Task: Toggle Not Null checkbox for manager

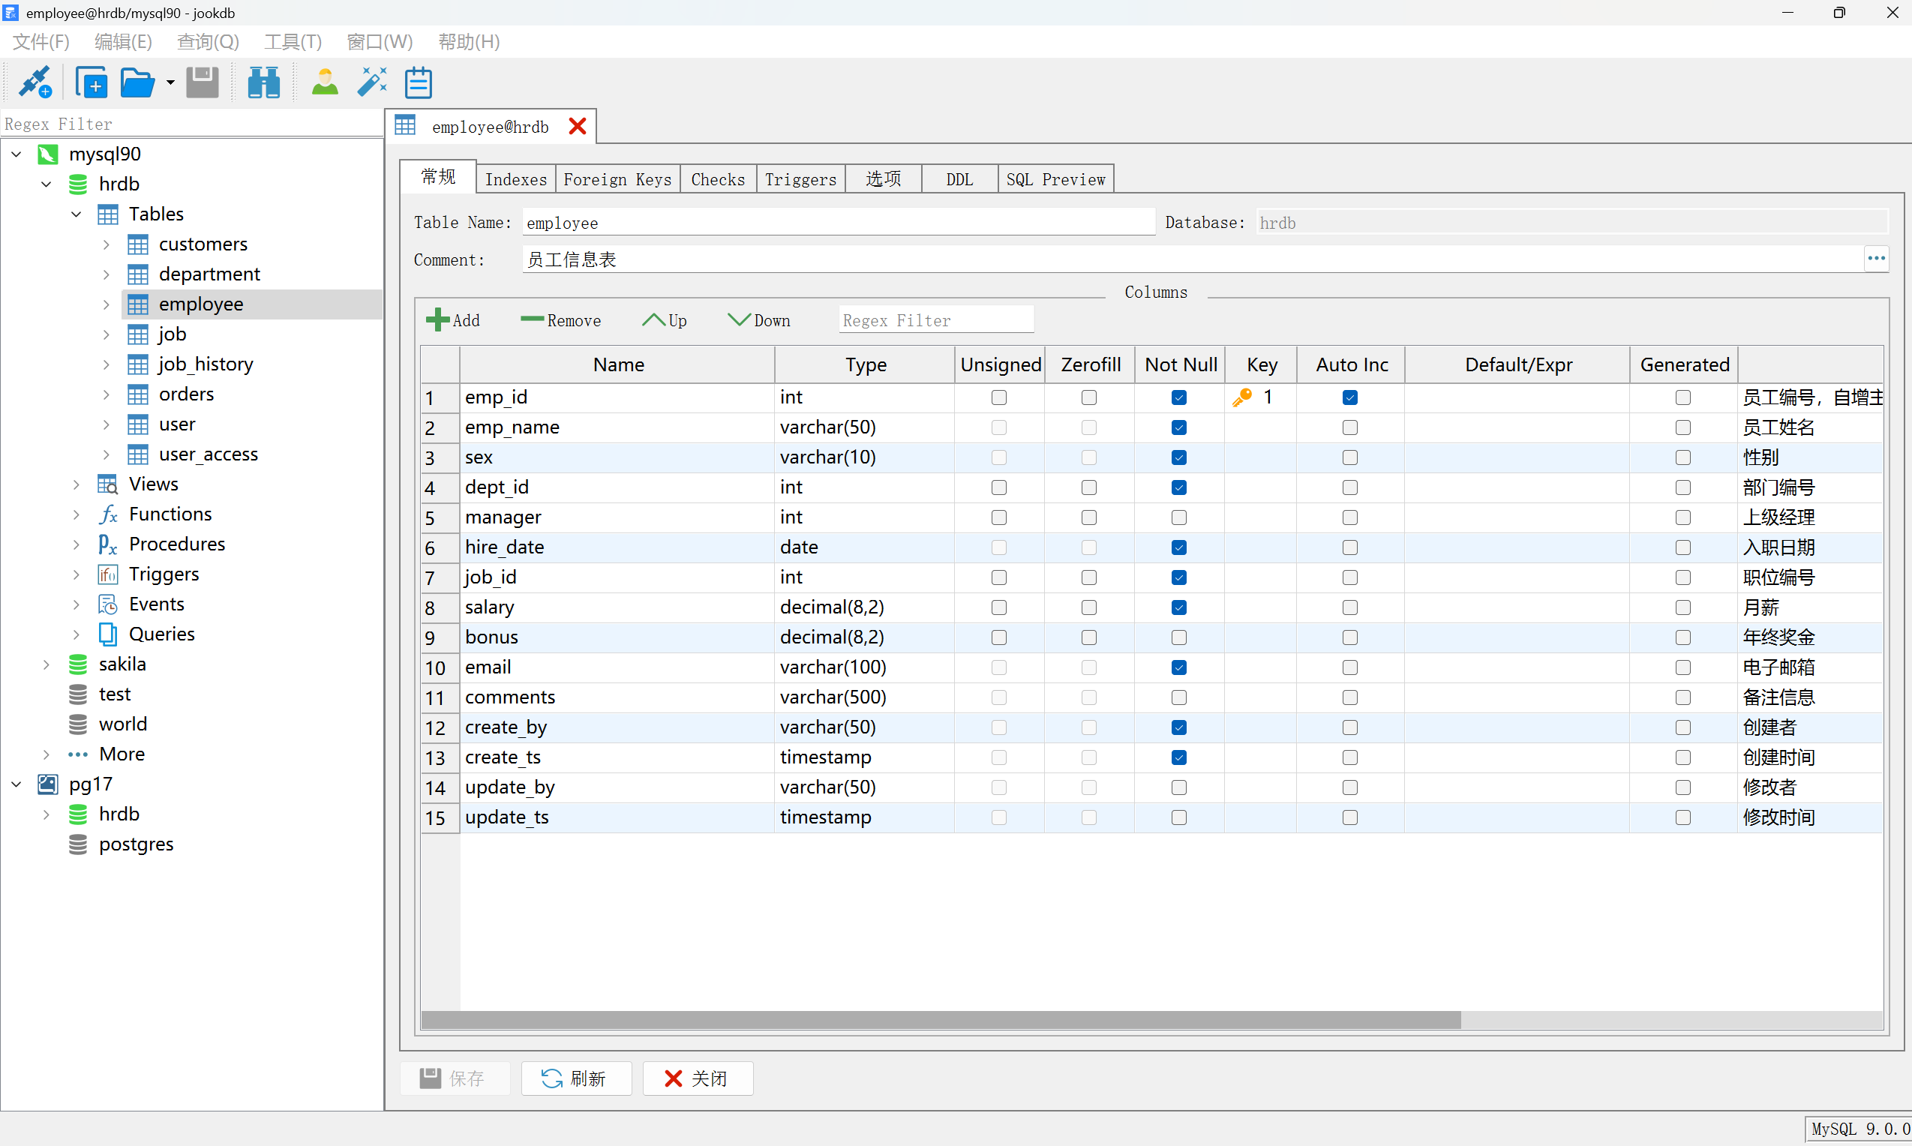Action: click(1178, 517)
